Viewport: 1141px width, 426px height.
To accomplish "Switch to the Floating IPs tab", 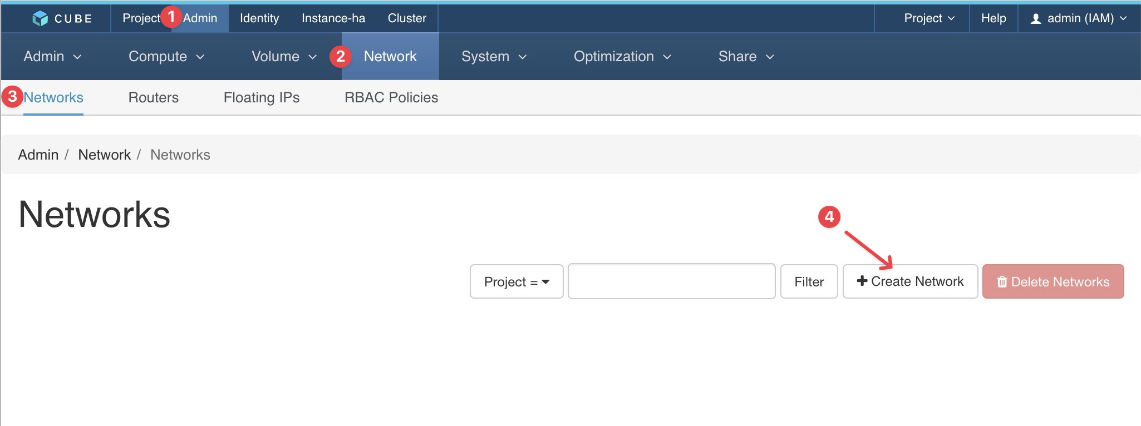I will (262, 97).
